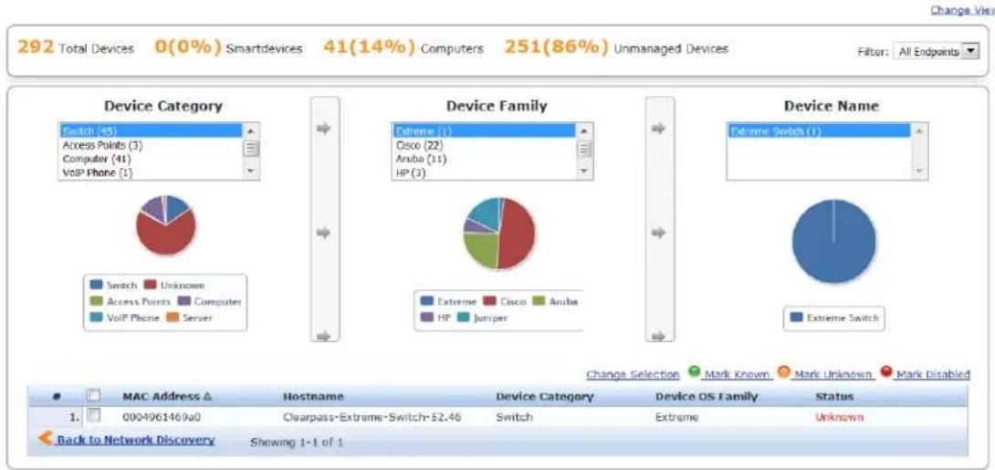This screenshot has width=995, height=470.
Task: Sort by the table's Device Category column header
Action: pos(544,396)
